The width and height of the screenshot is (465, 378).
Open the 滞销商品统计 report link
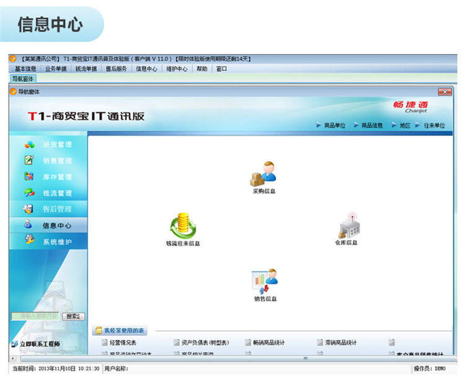click(x=341, y=343)
